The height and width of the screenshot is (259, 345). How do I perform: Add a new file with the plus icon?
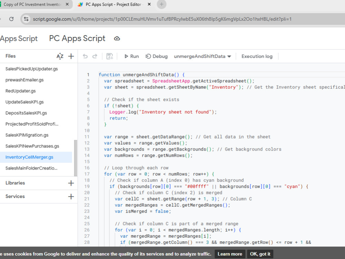click(x=71, y=56)
